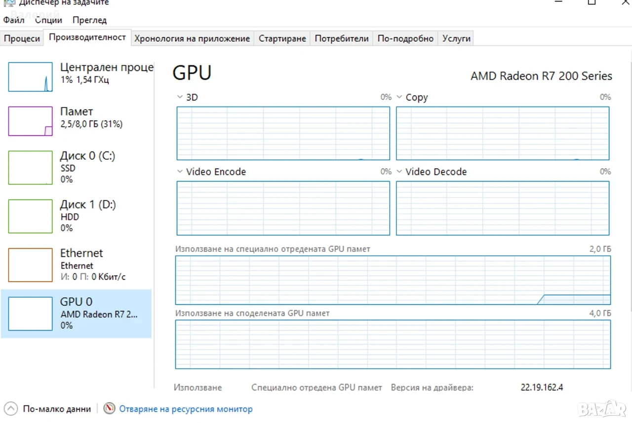The image size is (632, 423).
Task: Select the Ethernet graph thumbnail
Action: coord(30,265)
